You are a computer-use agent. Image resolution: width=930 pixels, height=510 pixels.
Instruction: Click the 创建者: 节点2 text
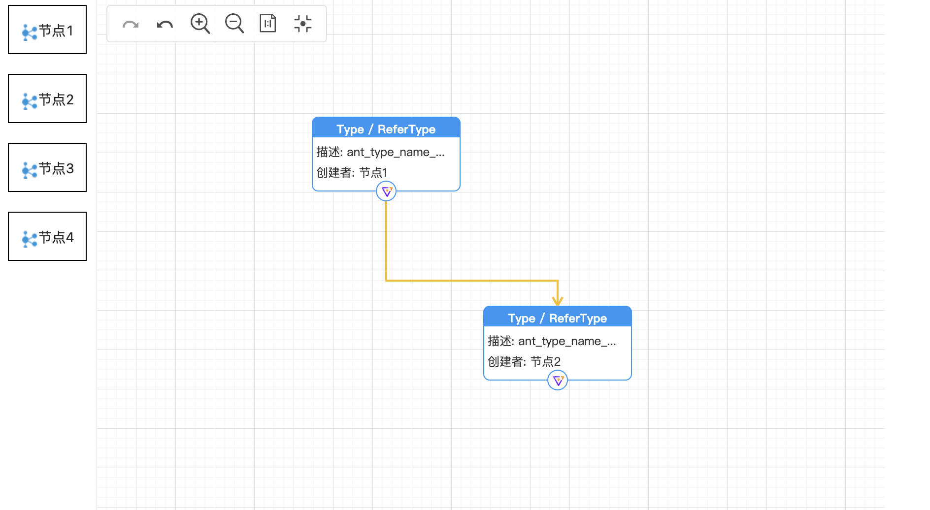[524, 362]
